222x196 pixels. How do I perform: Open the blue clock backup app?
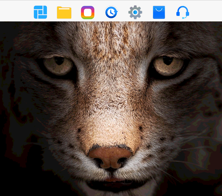[111, 12]
